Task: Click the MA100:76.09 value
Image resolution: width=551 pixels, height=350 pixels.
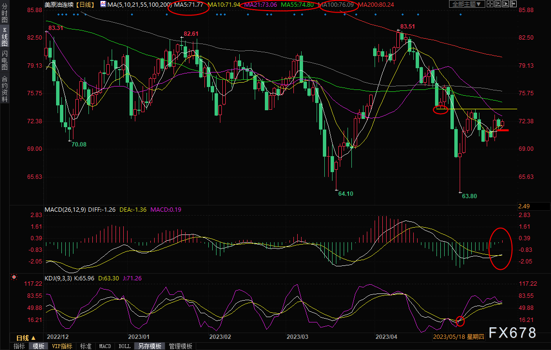Action: click(x=335, y=4)
